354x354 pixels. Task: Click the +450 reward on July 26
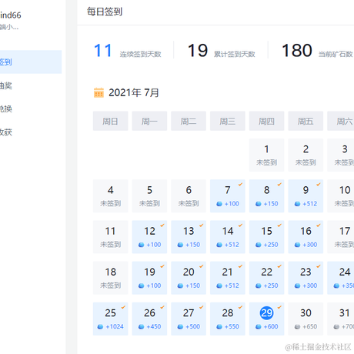tap(154, 326)
